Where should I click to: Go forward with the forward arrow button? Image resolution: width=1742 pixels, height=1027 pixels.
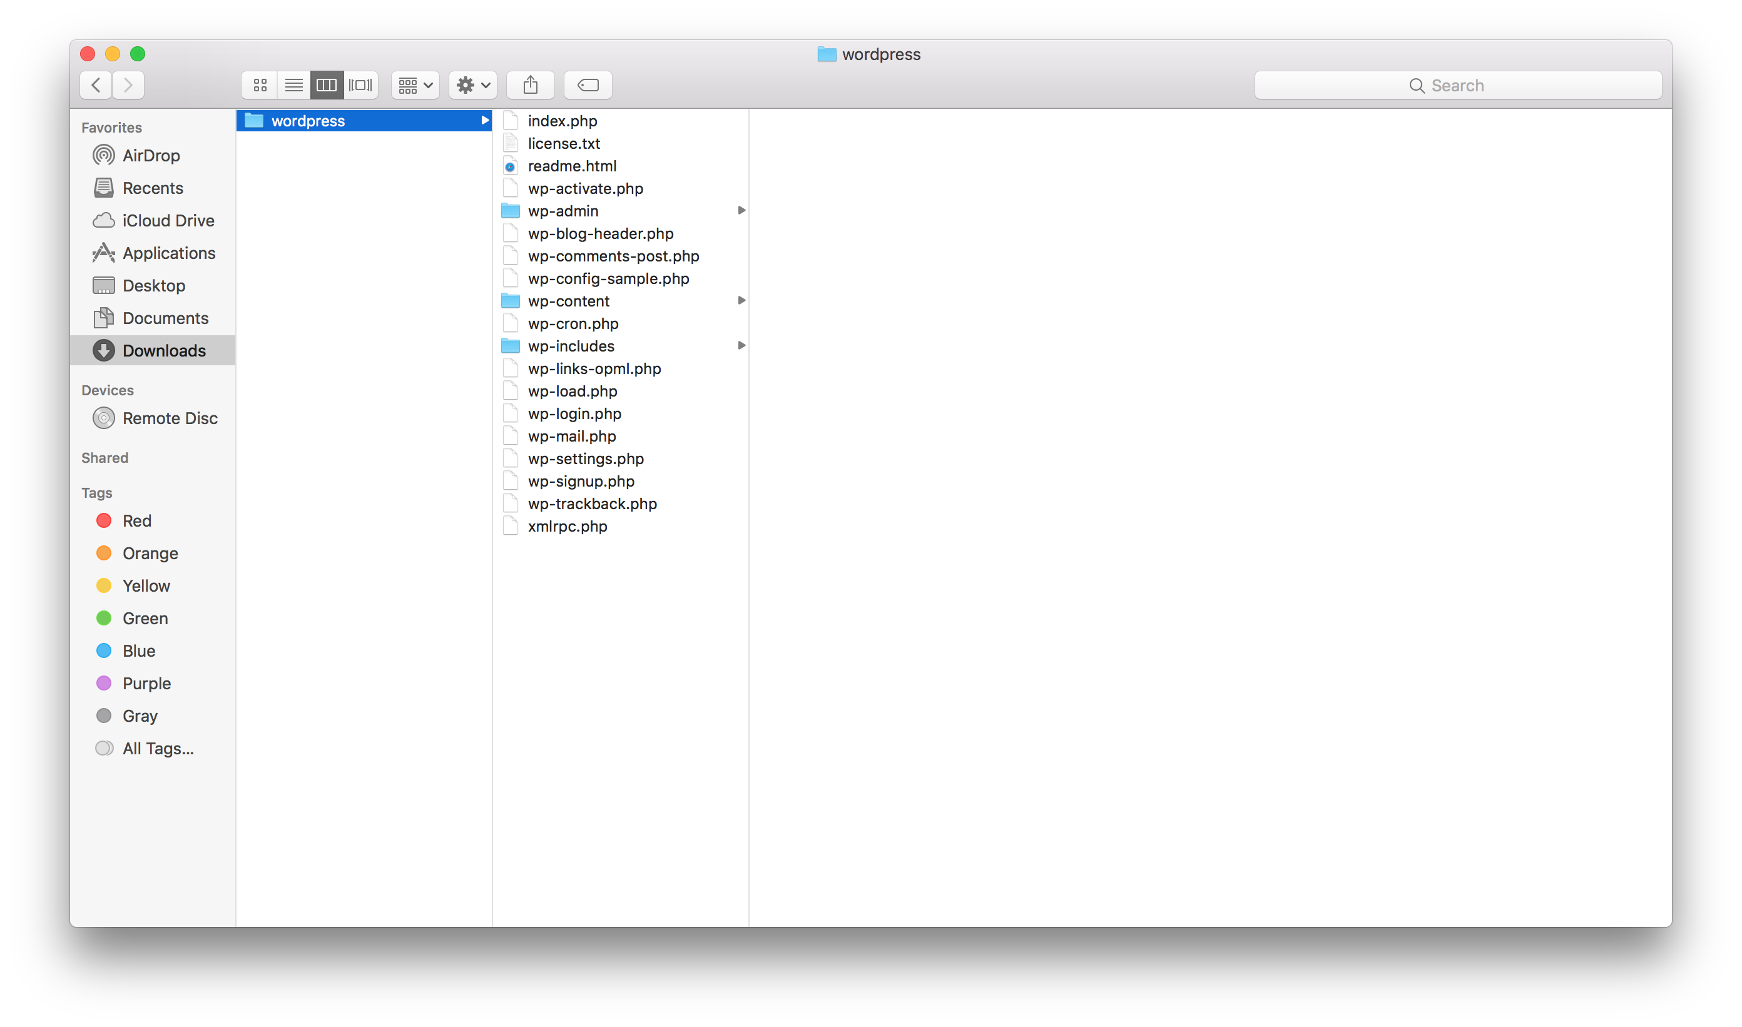[x=128, y=85]
